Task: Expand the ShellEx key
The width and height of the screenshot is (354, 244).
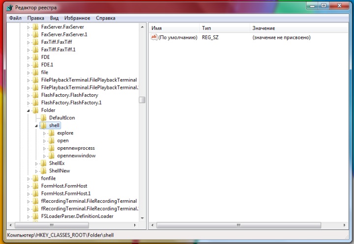Action: 36,163
